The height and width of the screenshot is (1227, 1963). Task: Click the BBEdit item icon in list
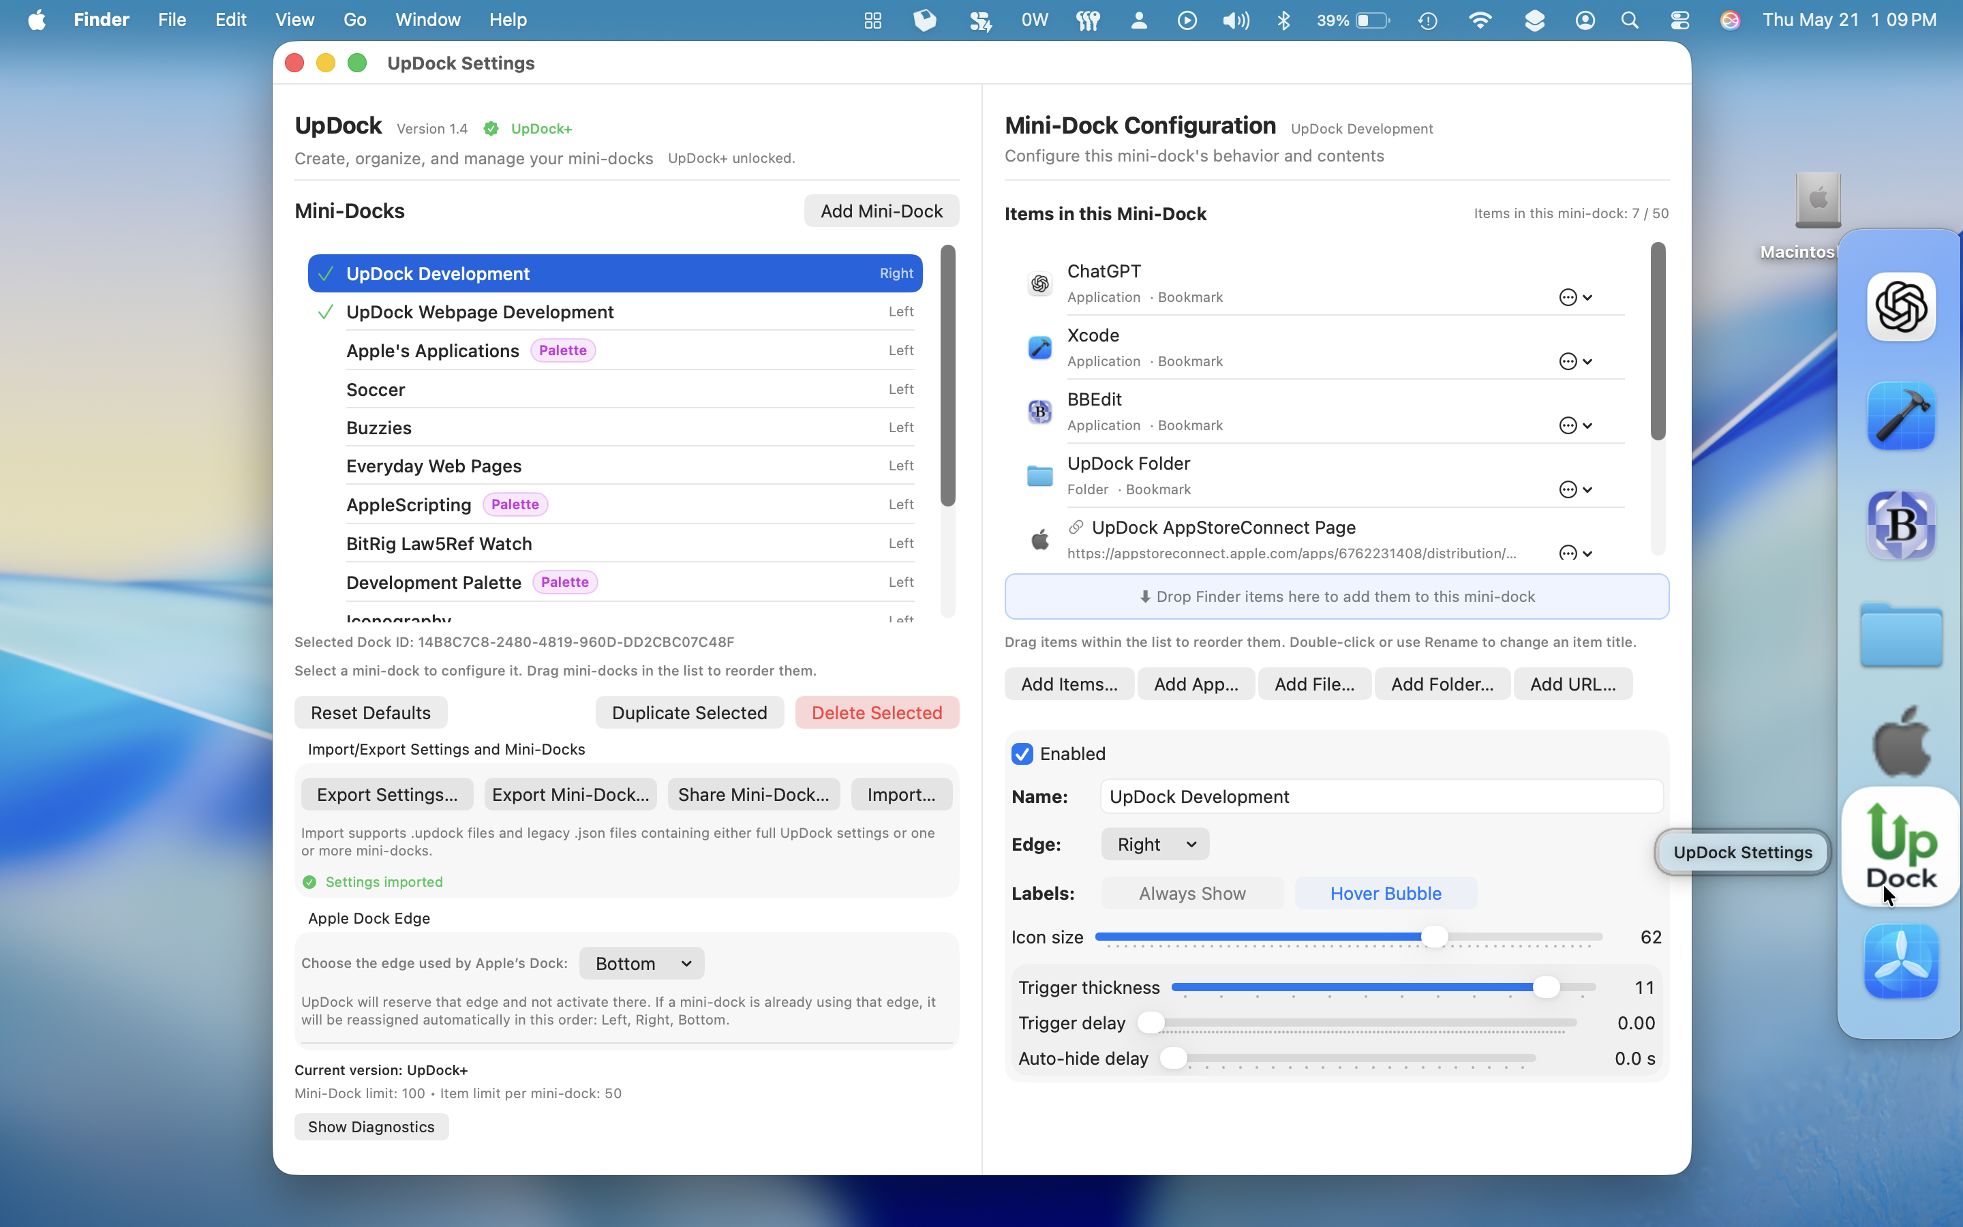tap(1040, 412)
